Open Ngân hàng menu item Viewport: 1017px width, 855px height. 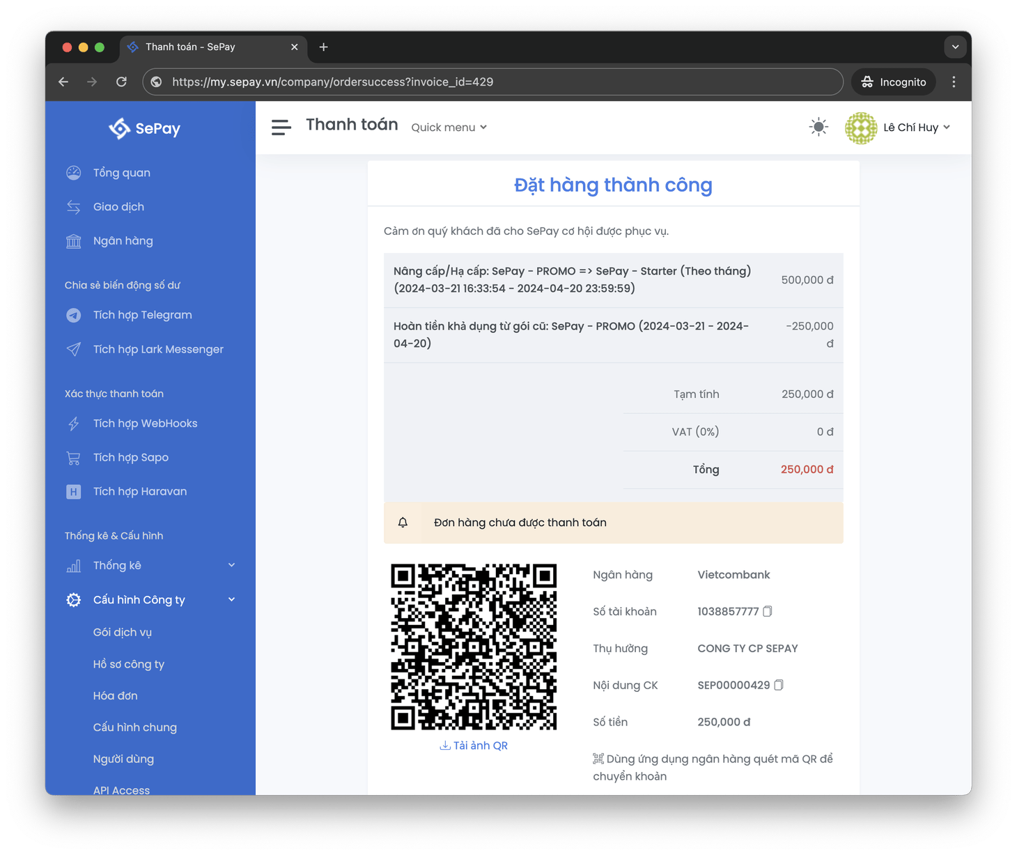tap(123, 241)
